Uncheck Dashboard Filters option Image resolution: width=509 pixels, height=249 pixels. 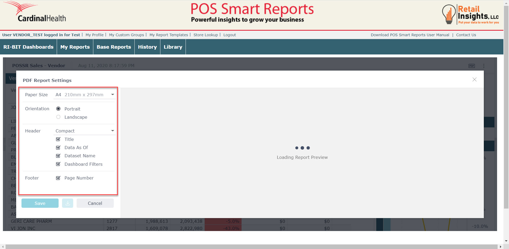coord(58,164)
